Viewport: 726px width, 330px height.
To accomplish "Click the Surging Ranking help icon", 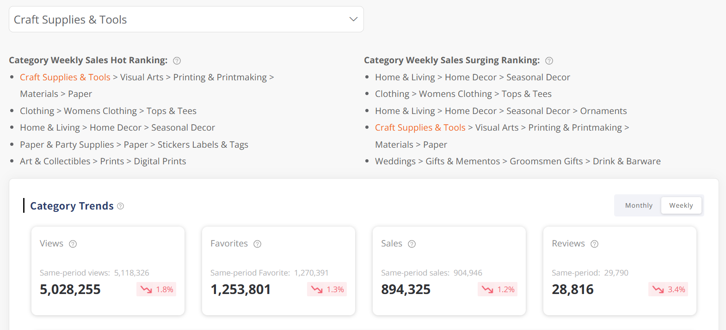I will tap(549, 60).
